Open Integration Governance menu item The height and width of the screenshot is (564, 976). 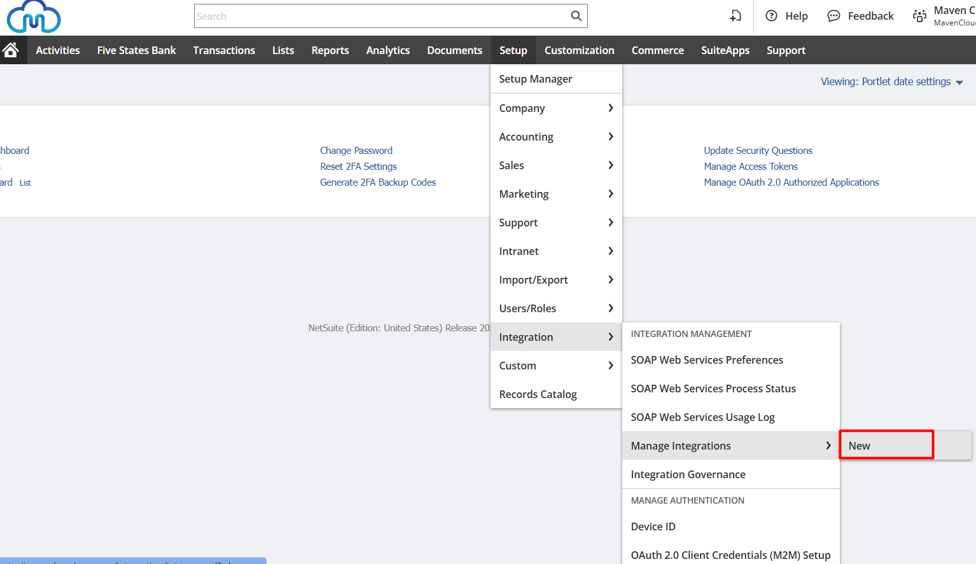tap(688, 474)
